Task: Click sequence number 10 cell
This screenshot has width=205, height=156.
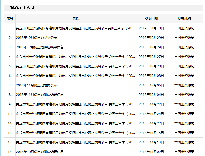Action: [10, 114]
